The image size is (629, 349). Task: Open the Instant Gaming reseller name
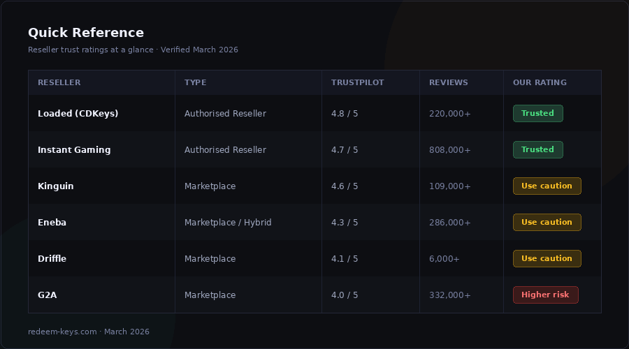[74, 149]
